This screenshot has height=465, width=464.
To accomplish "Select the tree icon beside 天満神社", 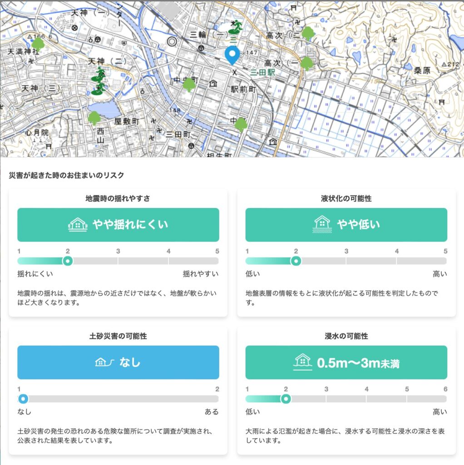I will [x=38, y=44].
